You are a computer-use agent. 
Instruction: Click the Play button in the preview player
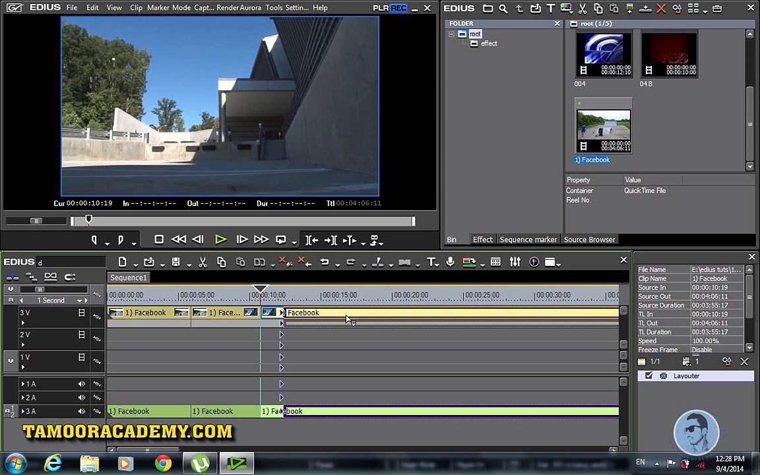(x=220, y=240)
